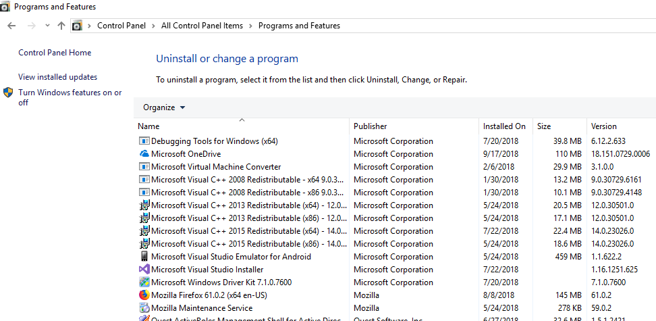Click install date 2/6/2018 cell

499,167
